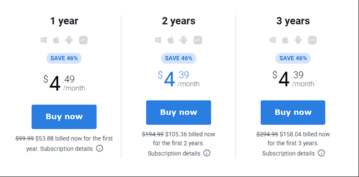The width and height of the screenshot is (359, 177).
Task: Buy the 1 year plan
Action: coord(64,117)
